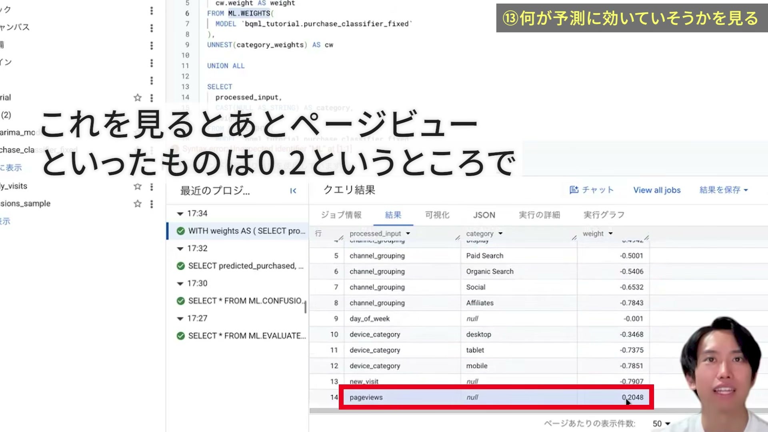
Task: Switch to 実行の詳細 tab
Action: (x=539, y=215)
